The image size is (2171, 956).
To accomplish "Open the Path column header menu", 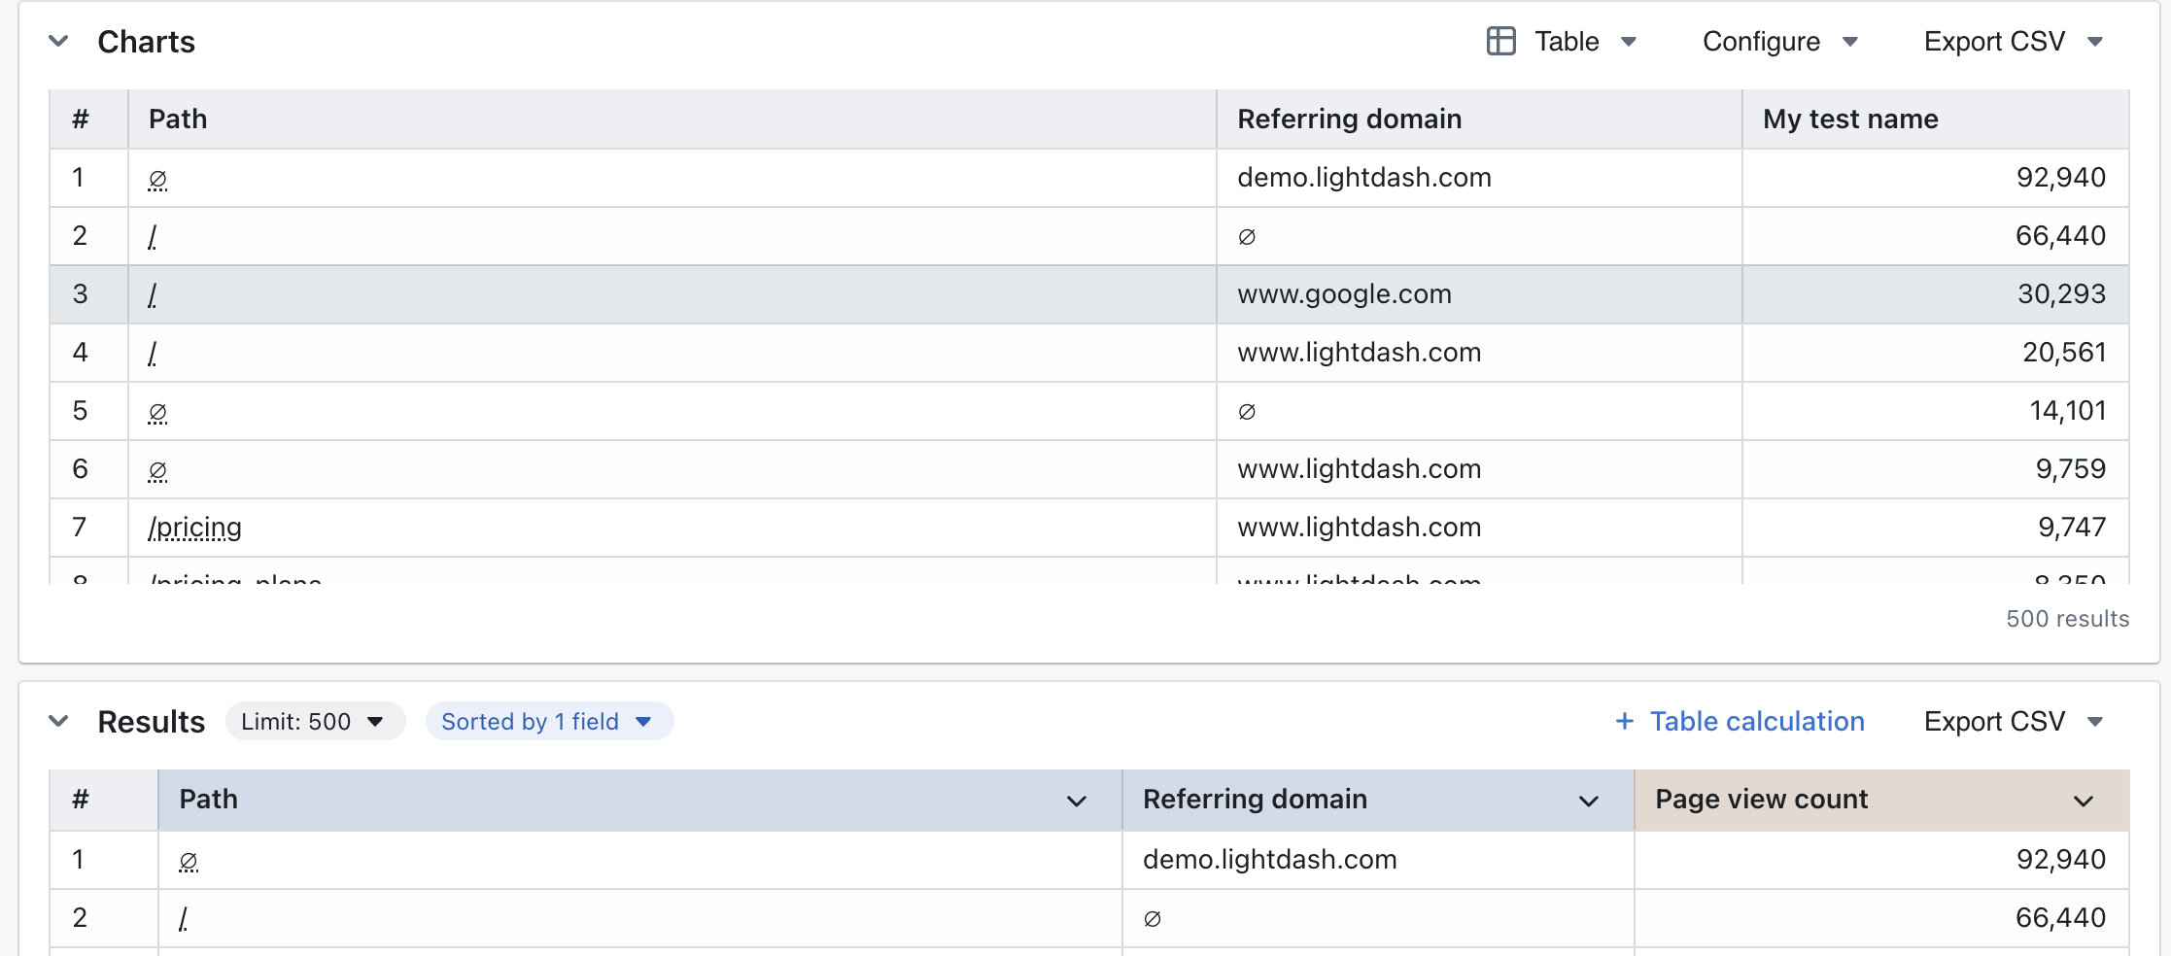I will coord(1076,801).
